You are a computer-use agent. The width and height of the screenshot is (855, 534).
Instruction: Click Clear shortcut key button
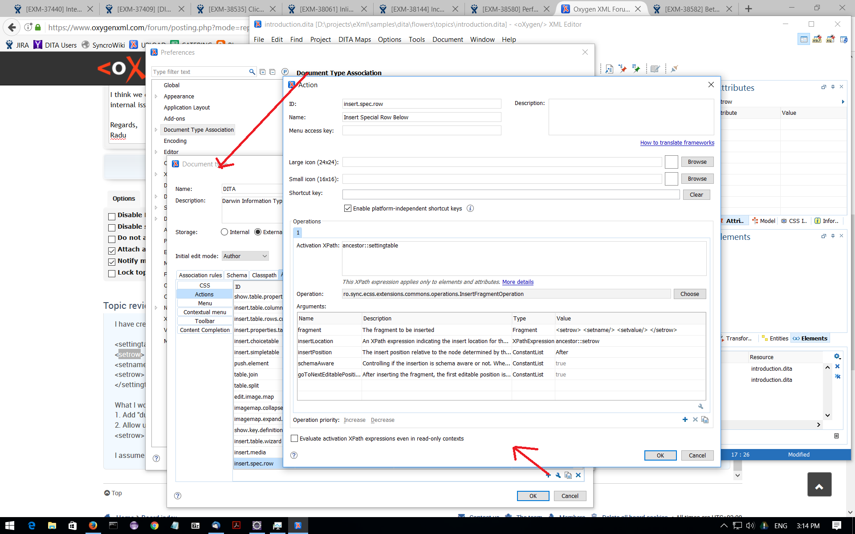pyautogui.click(x=696, y=194)
